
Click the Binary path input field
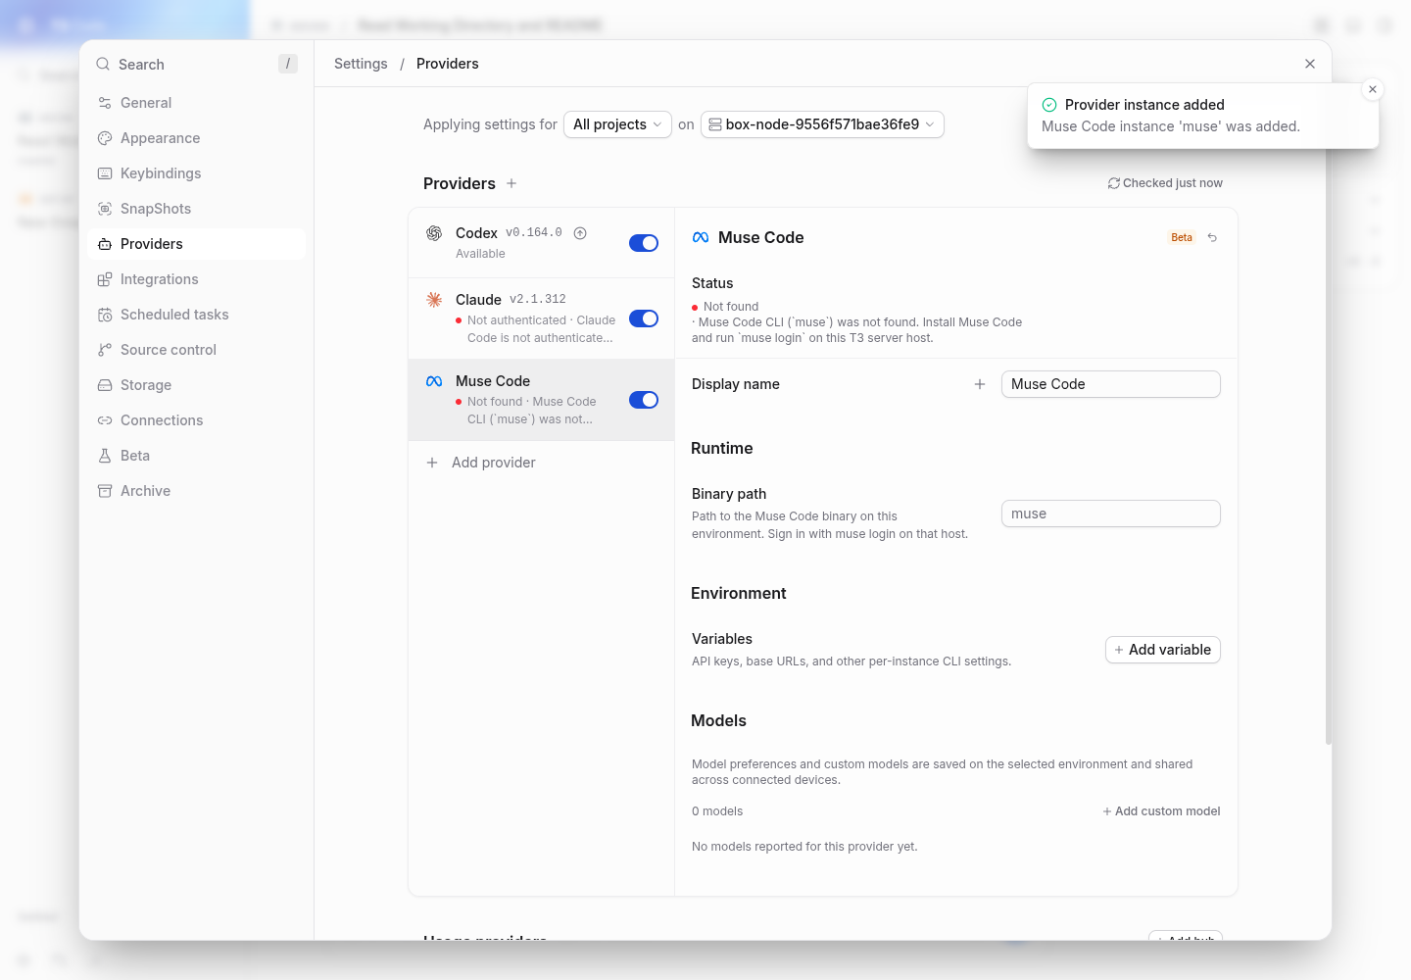1111,514
